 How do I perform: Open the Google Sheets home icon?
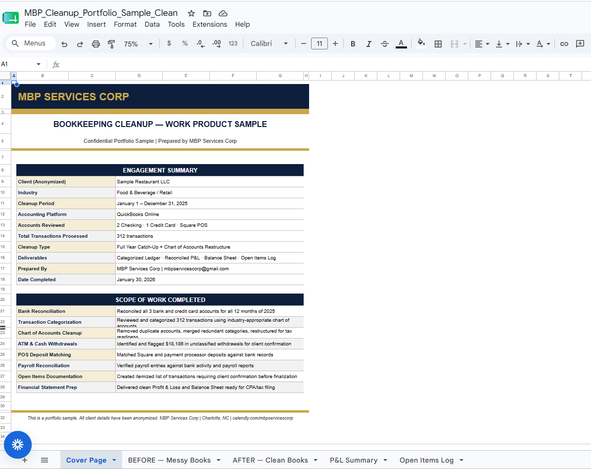[x=10, y=18]
